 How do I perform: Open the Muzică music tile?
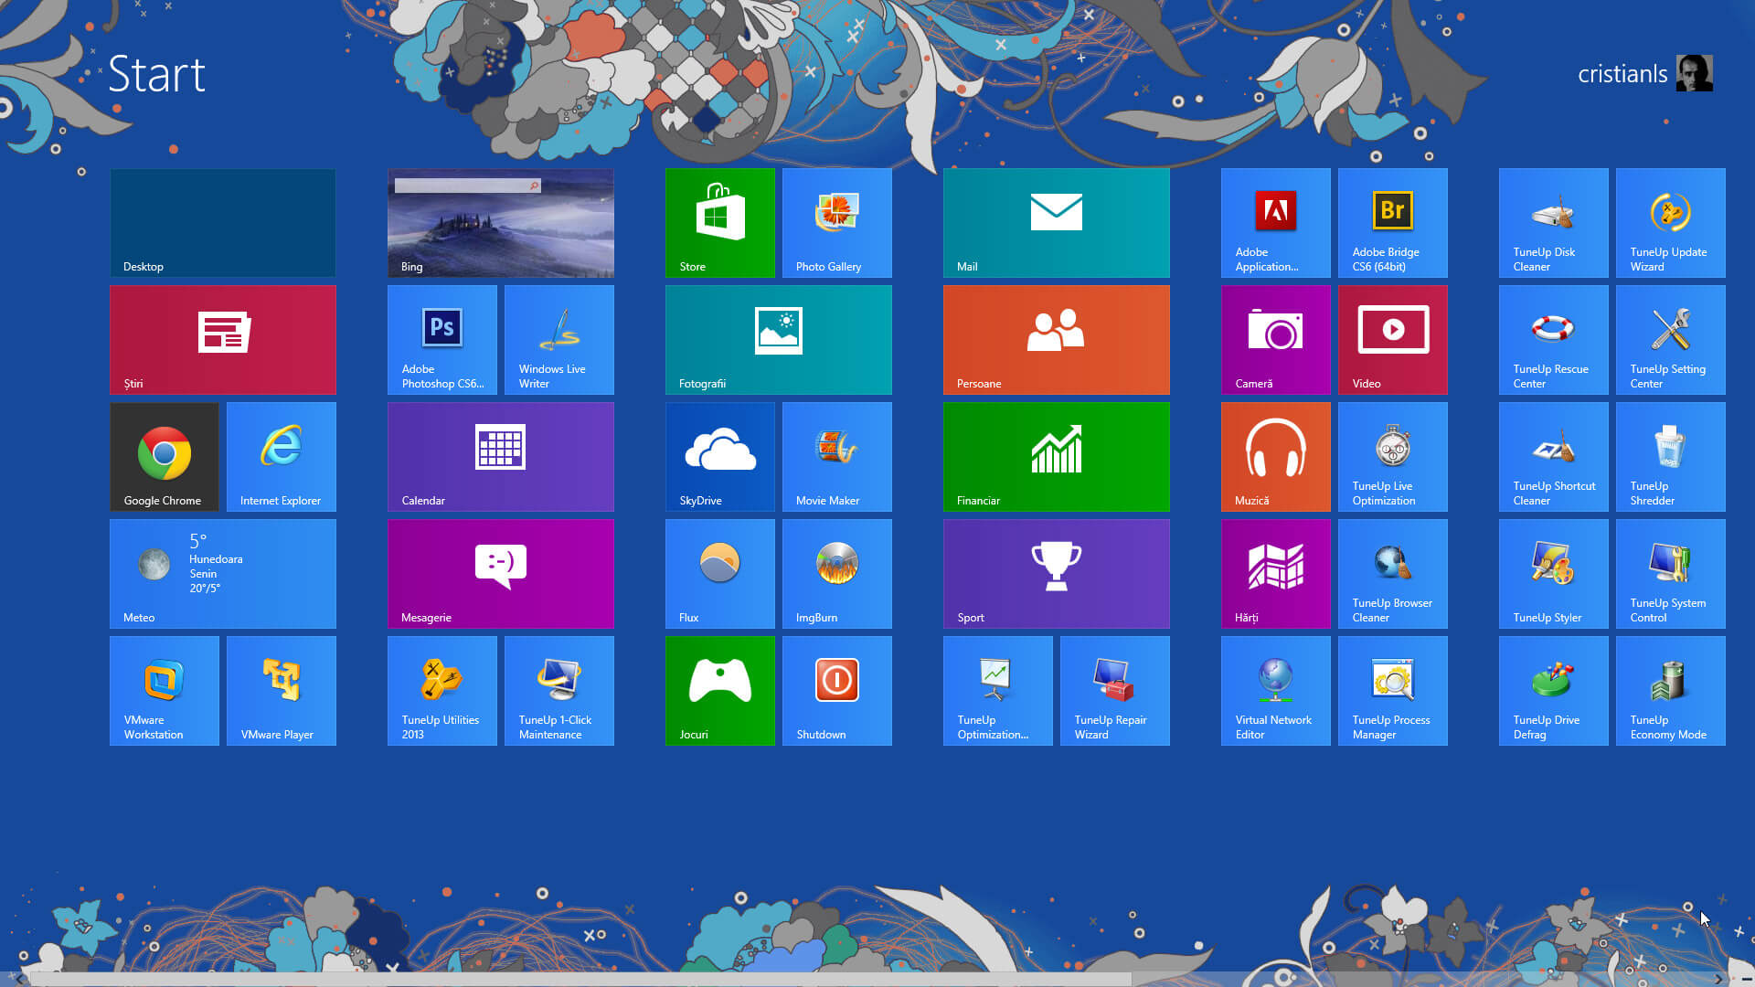[x=1275, y=456]
